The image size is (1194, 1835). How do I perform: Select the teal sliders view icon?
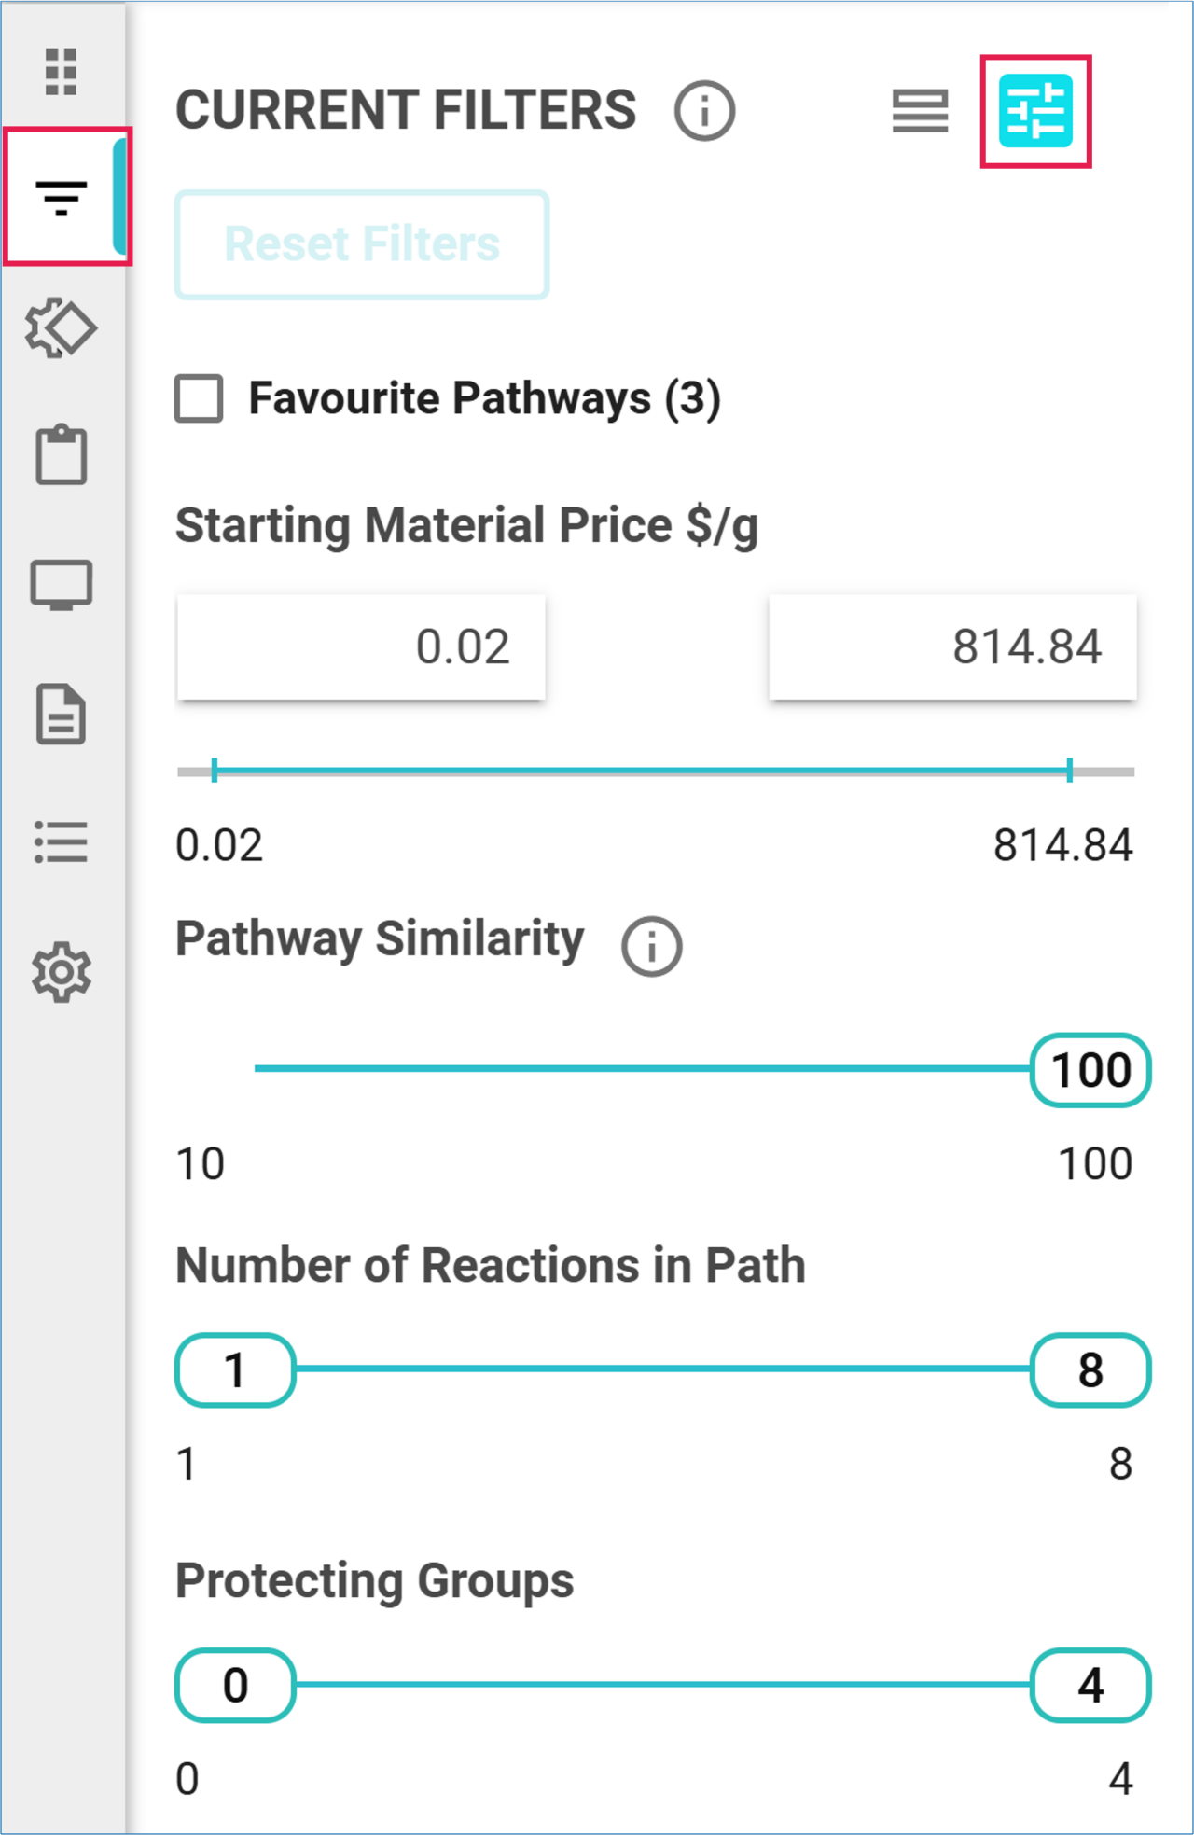[x=1035, y=111]
